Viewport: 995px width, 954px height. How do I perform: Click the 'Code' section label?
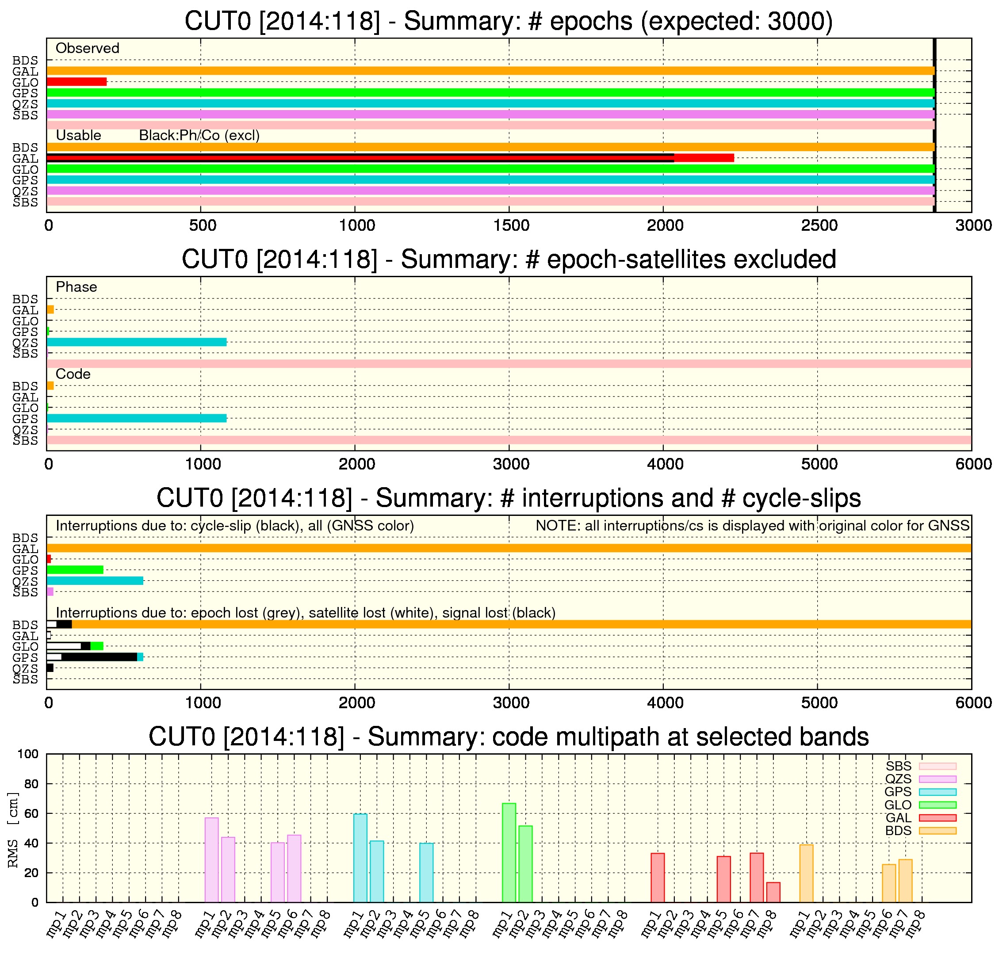click(73, 374)
